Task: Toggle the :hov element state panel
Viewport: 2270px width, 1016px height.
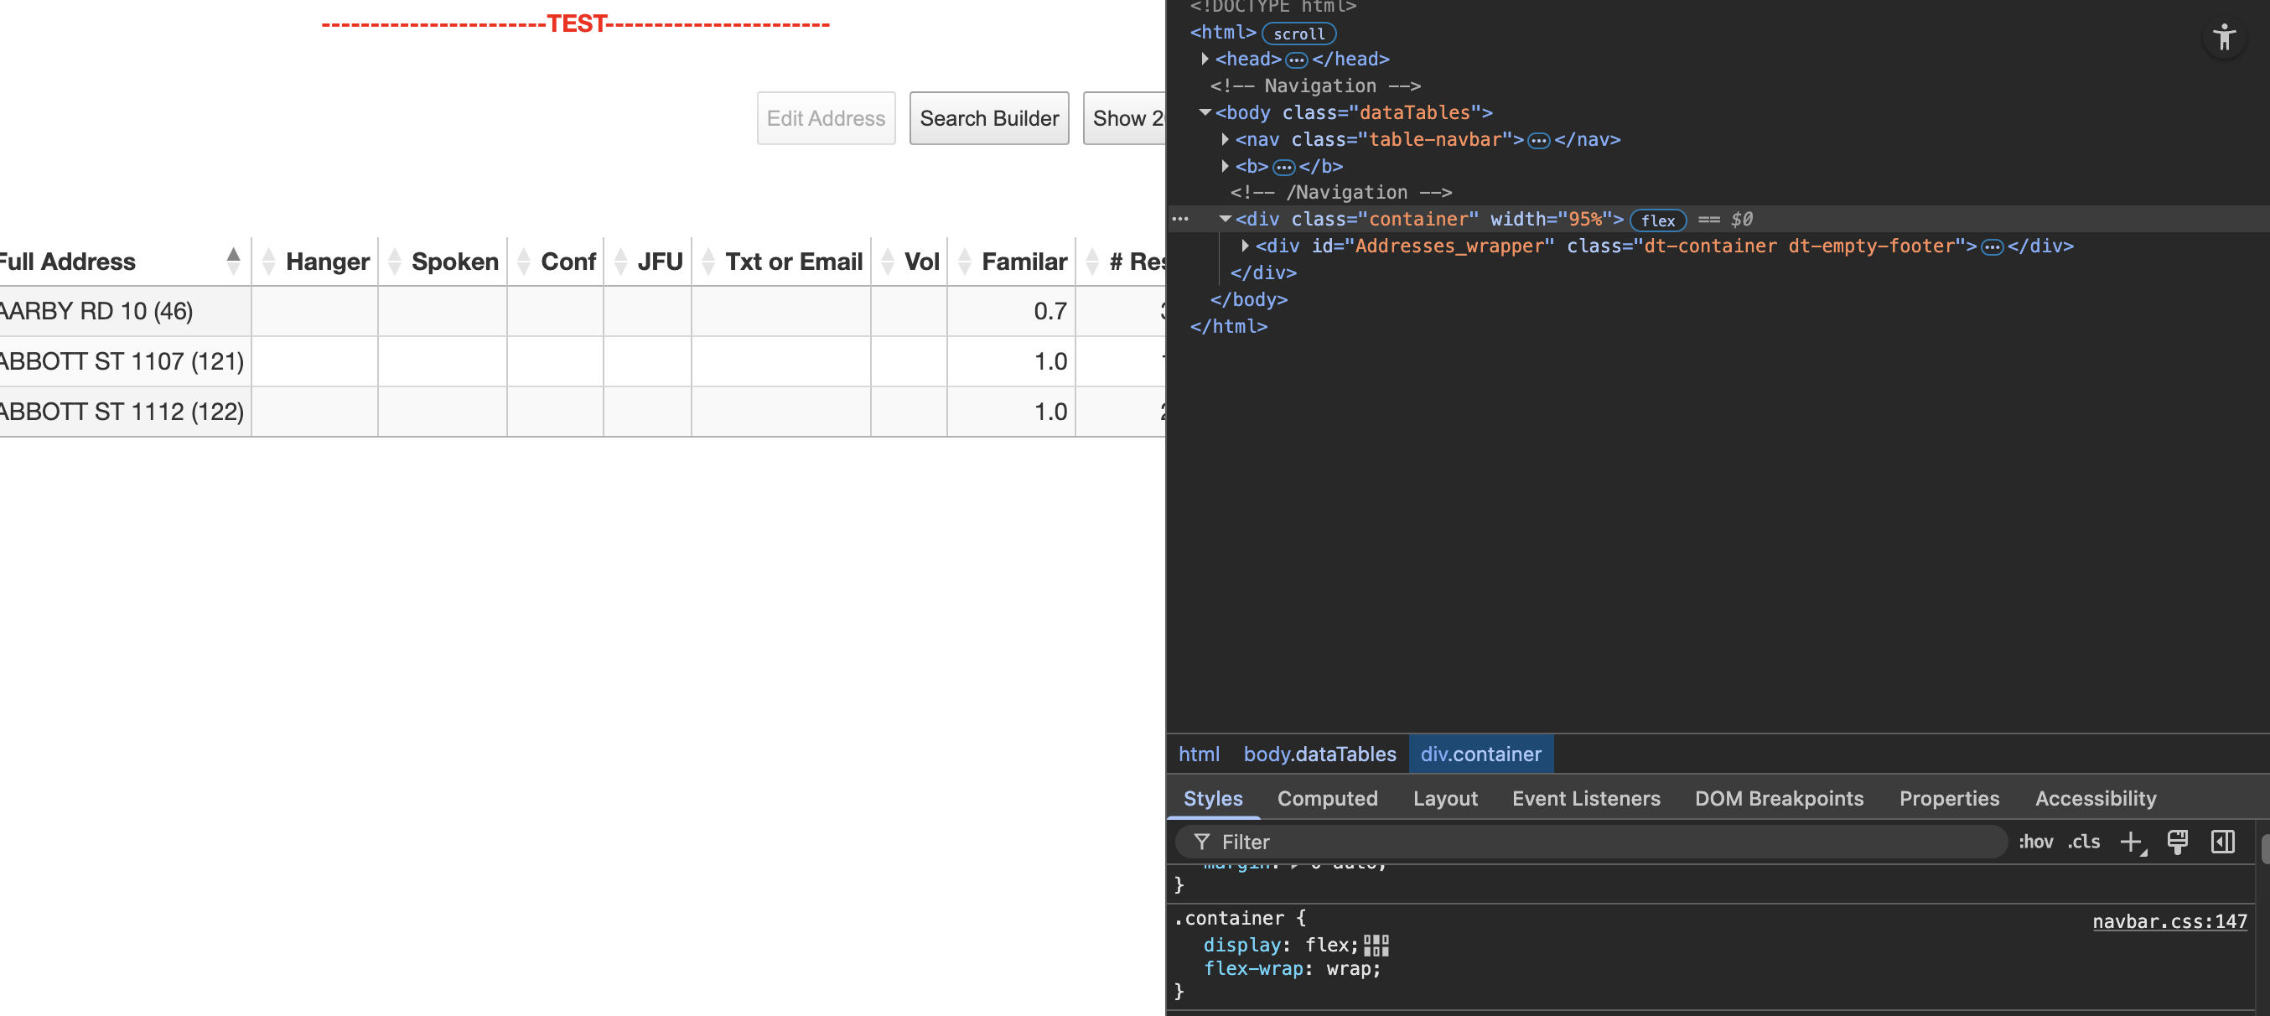Action: coord(2034,842)
